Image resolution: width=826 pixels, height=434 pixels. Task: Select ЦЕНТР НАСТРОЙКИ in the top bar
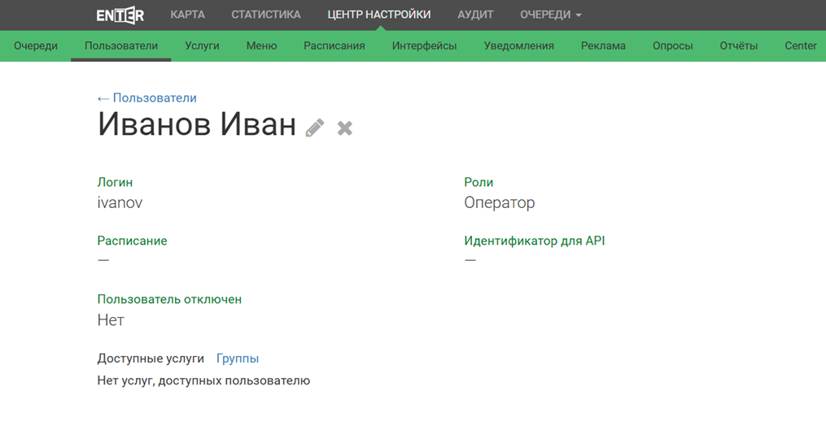point(378,15)
